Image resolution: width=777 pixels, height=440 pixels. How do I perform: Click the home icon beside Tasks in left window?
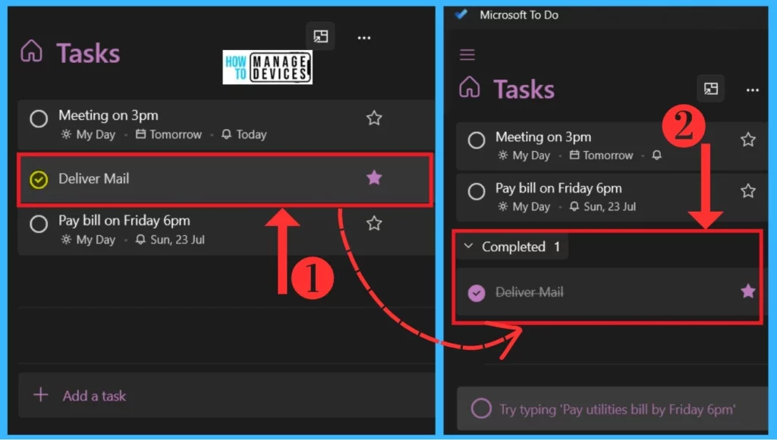[x=31, y=51]
